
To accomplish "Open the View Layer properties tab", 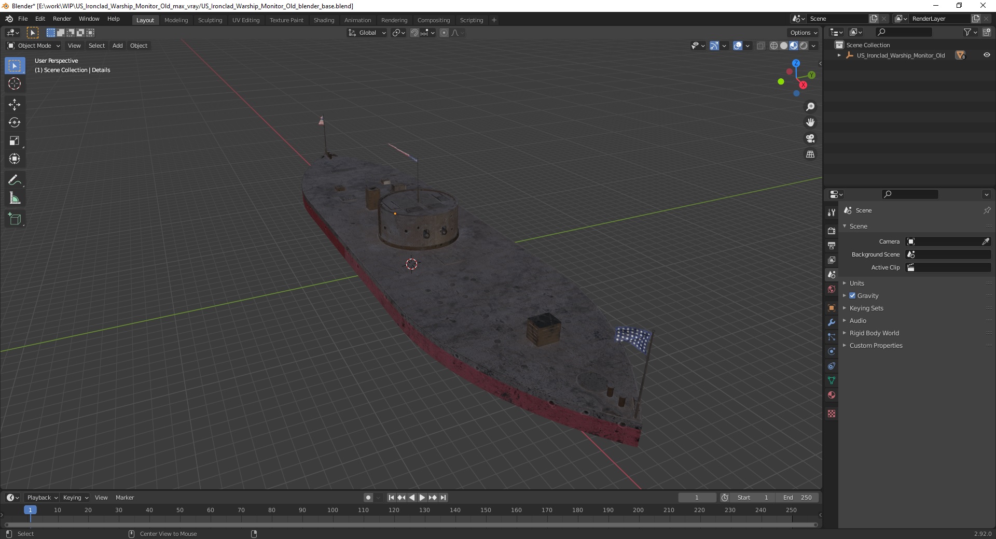I will pyautogui.click(x=832, y=260).
